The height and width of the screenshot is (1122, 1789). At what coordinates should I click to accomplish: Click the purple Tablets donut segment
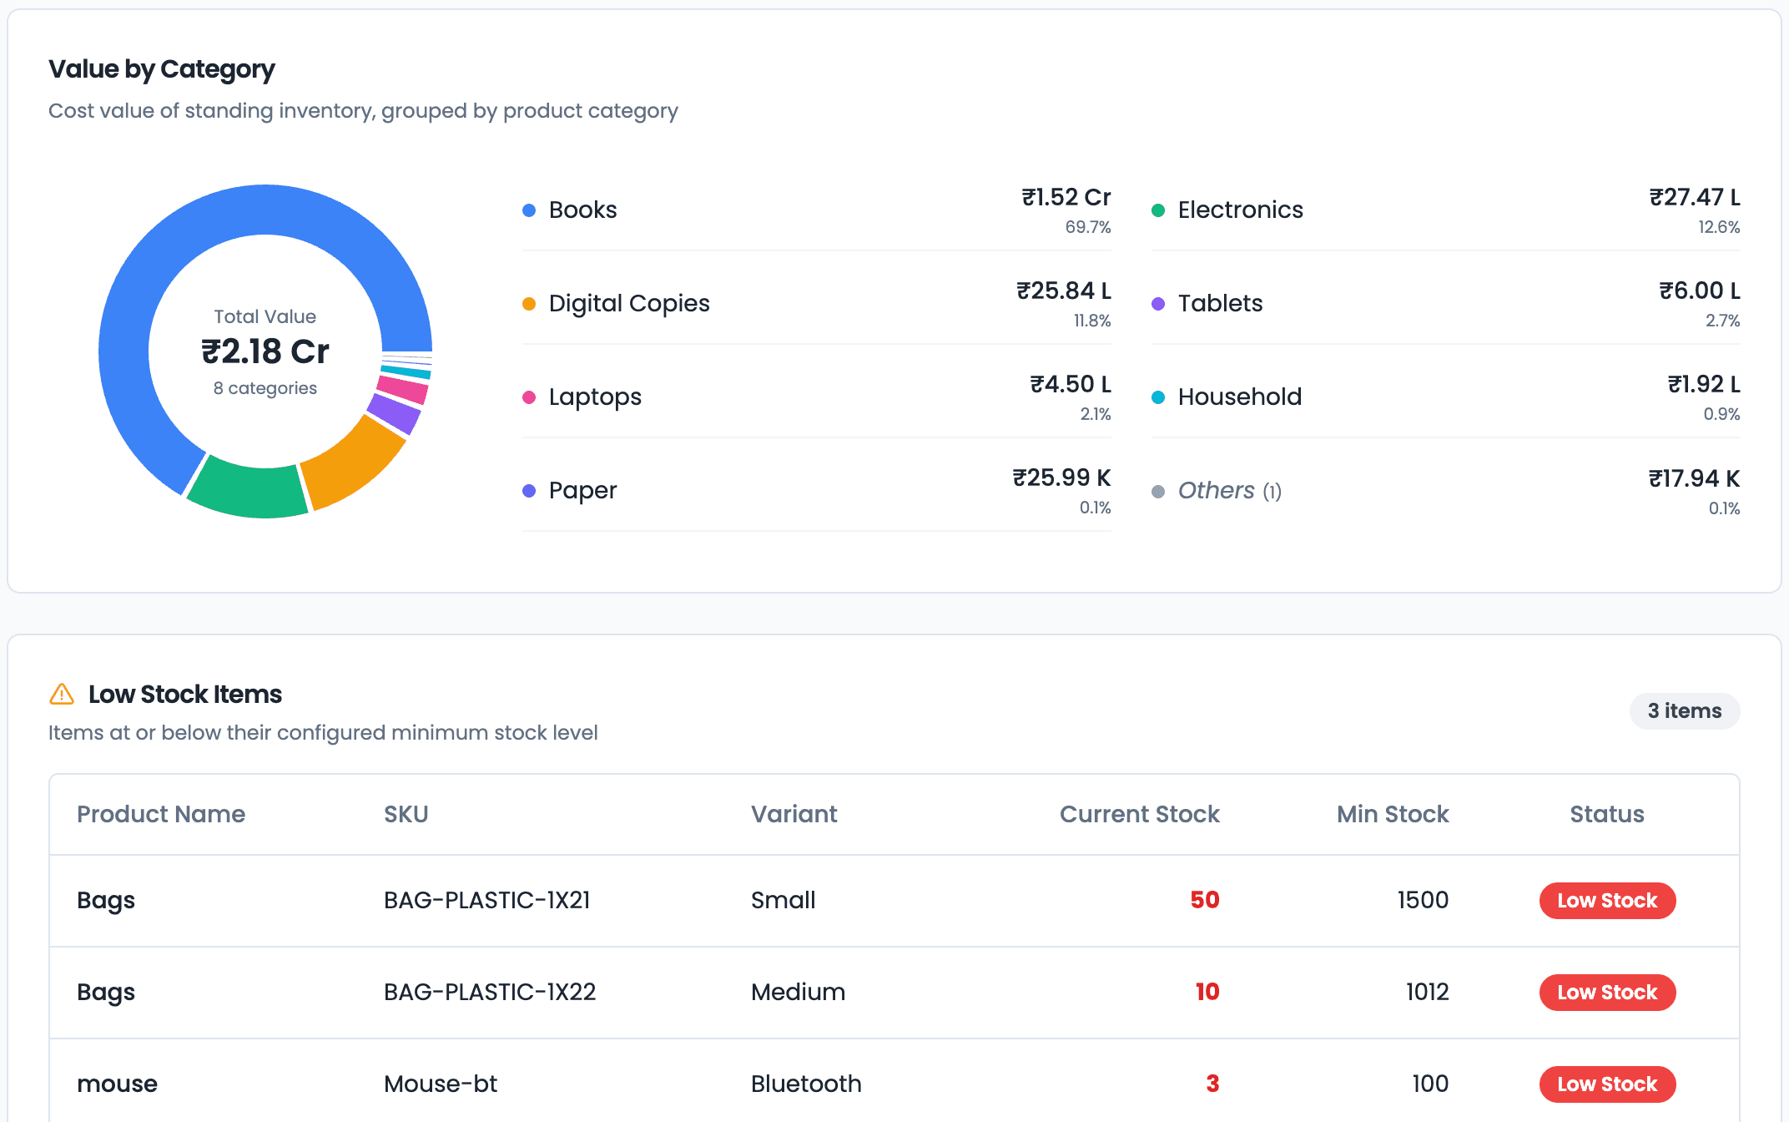(x=394, y=413)
